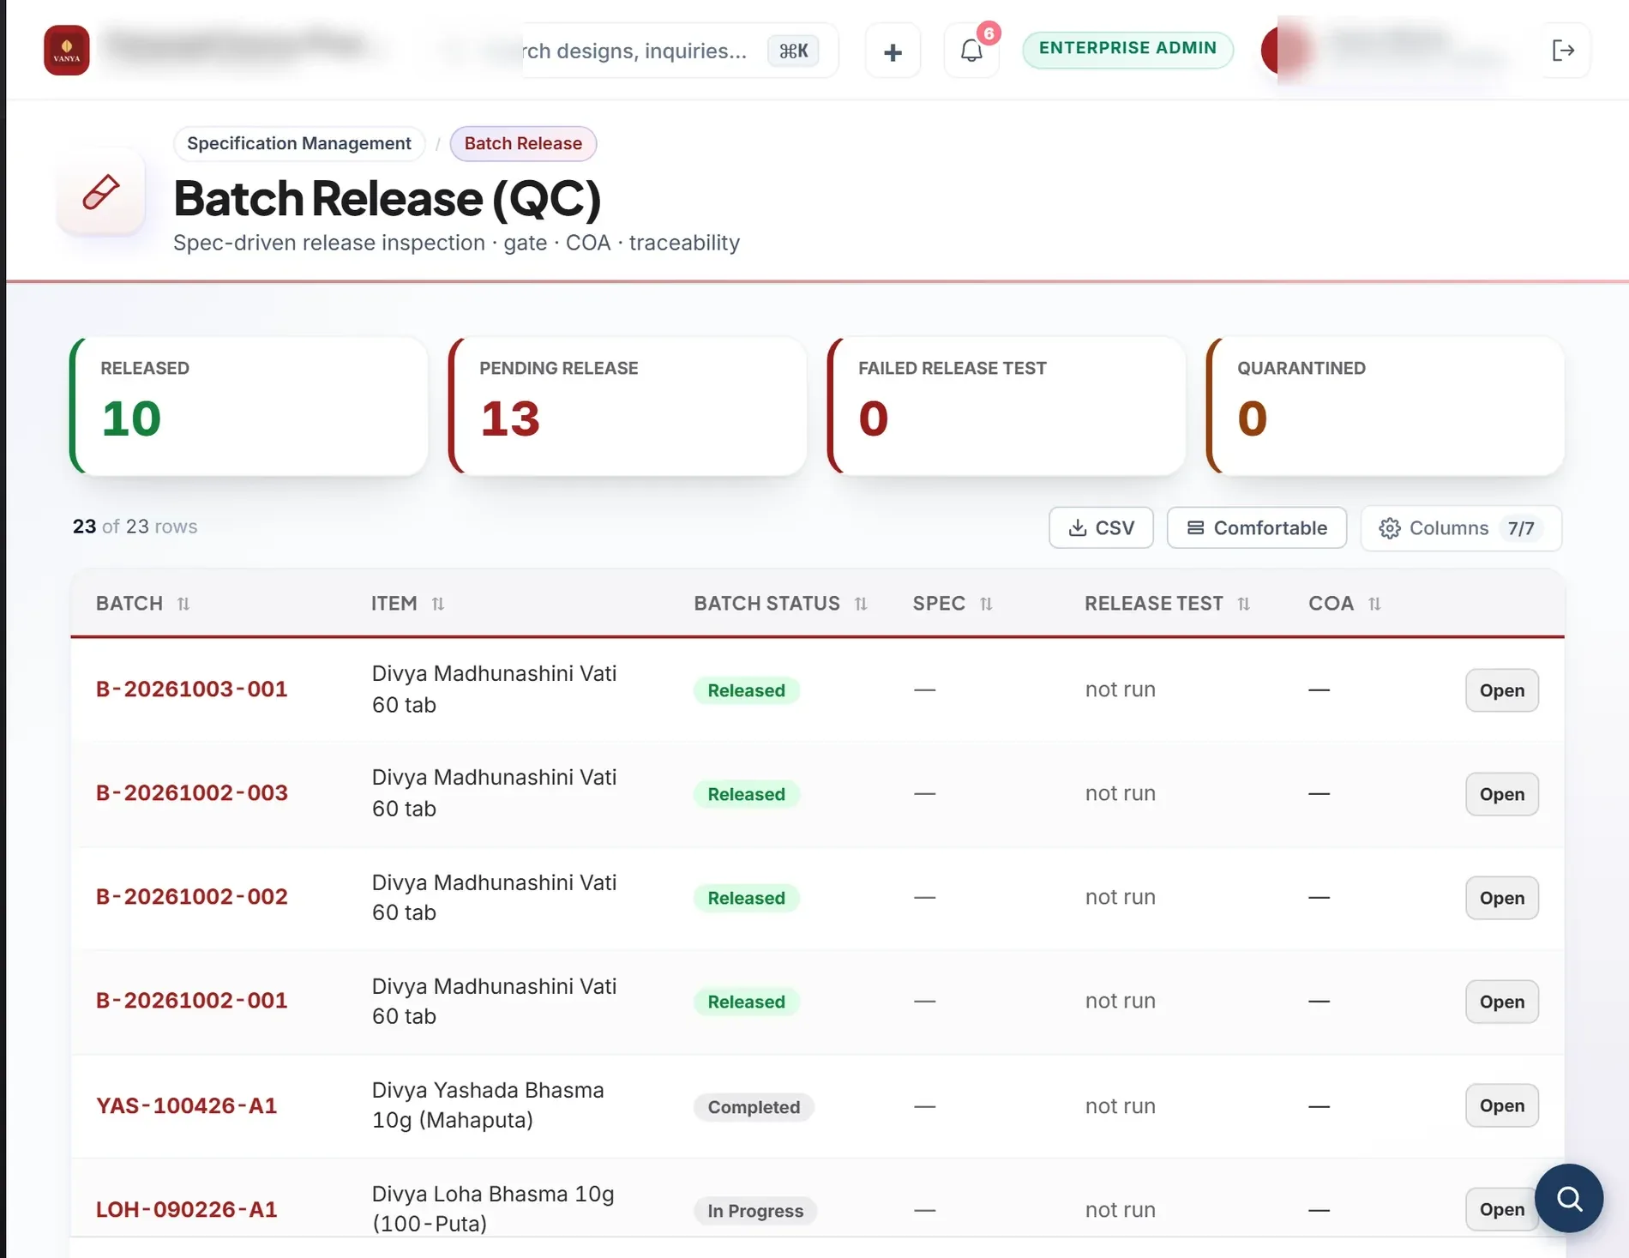
Task: Go to Specification Management breadcrumb
Action: pos(299,143)
